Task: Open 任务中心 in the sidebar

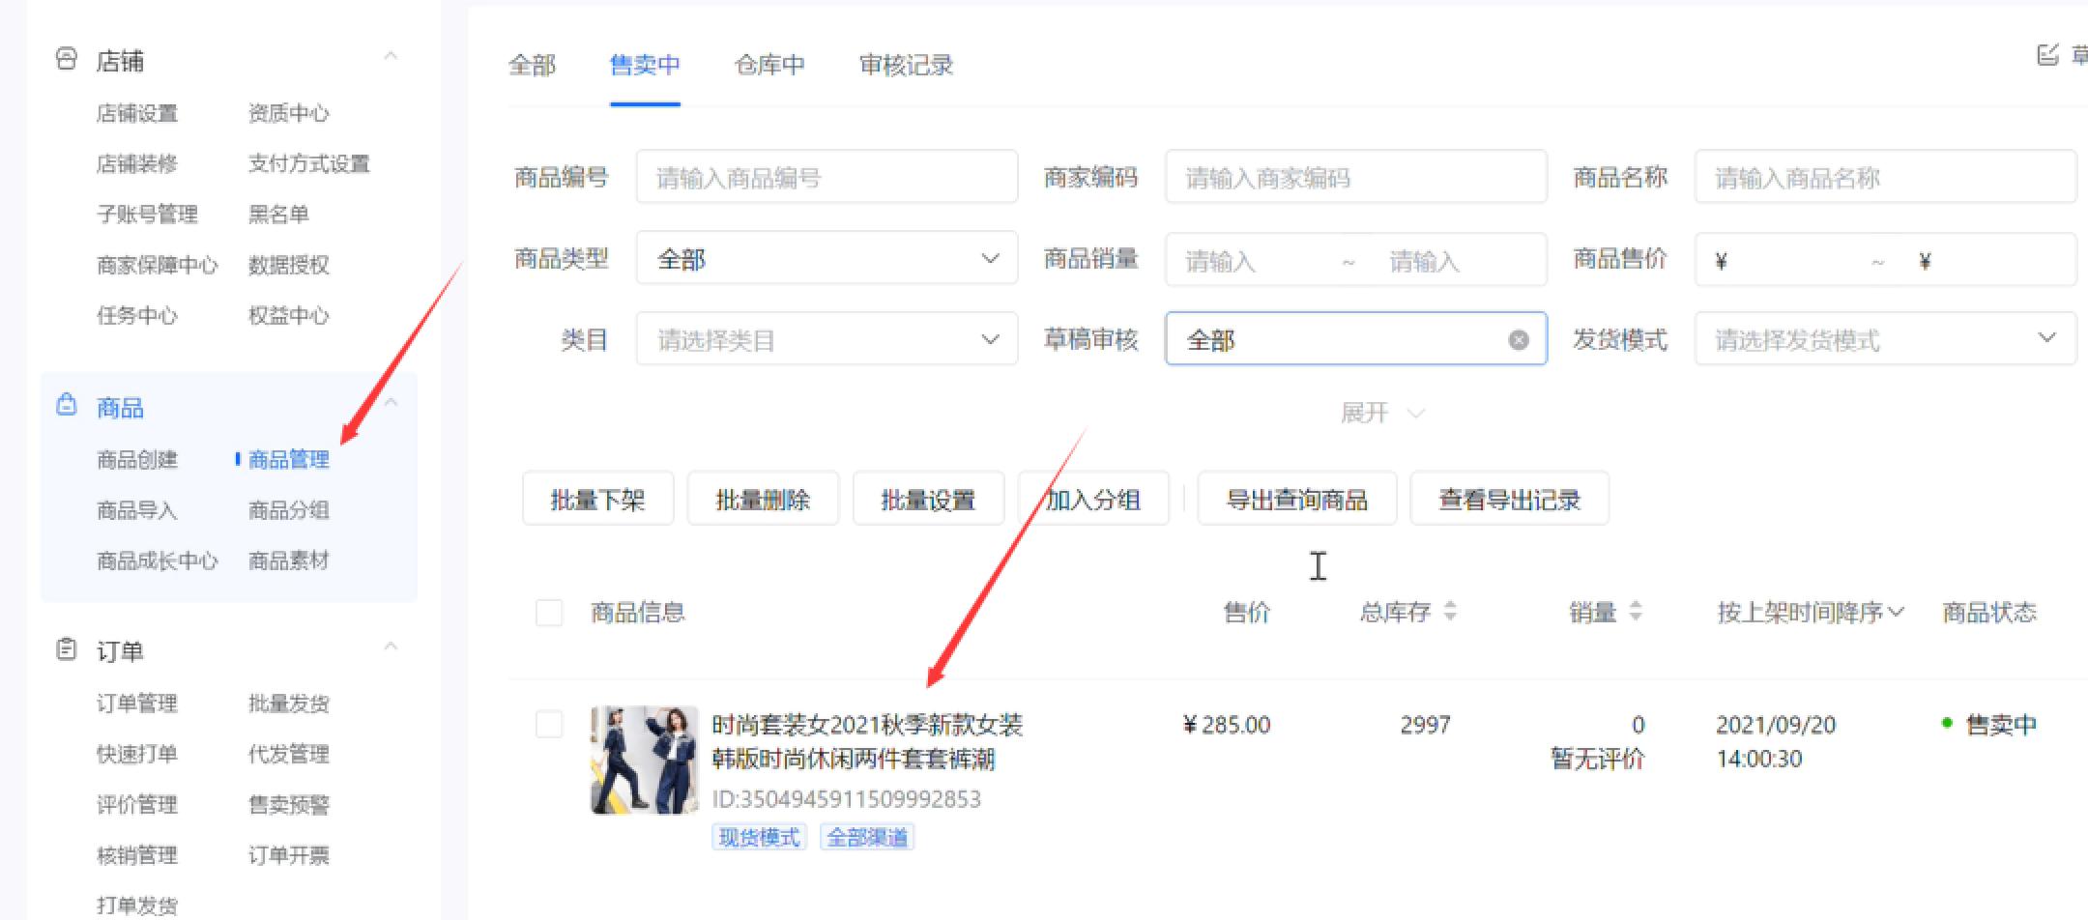Action: pos(137,315)
